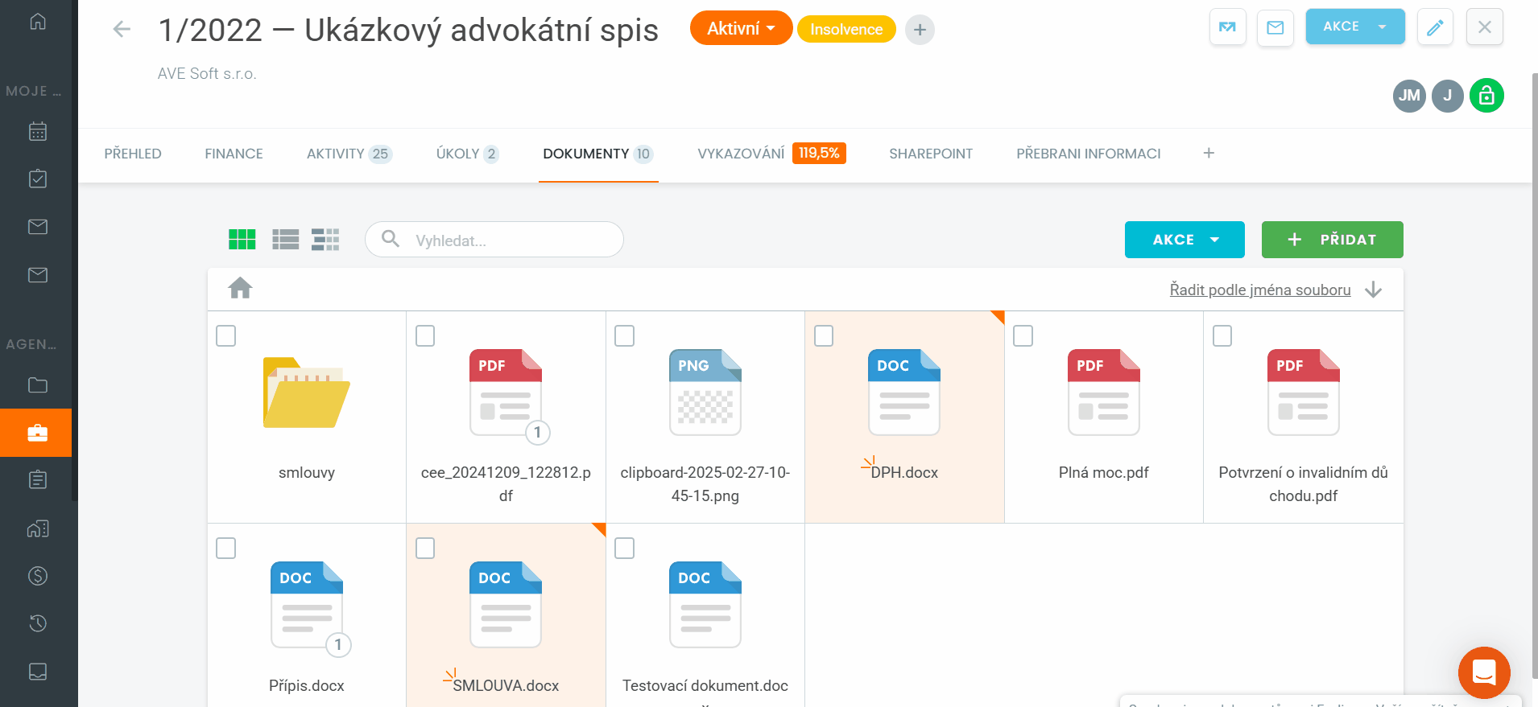Switch to list view icon

click(x=285, y=240)
